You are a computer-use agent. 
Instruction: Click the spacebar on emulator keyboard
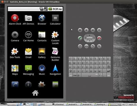[90, 75]
